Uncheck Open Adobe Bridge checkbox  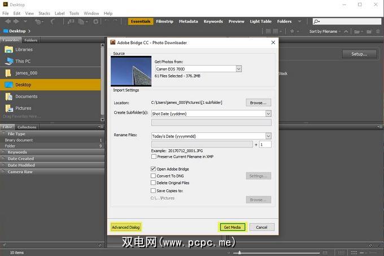click(153, 169)
